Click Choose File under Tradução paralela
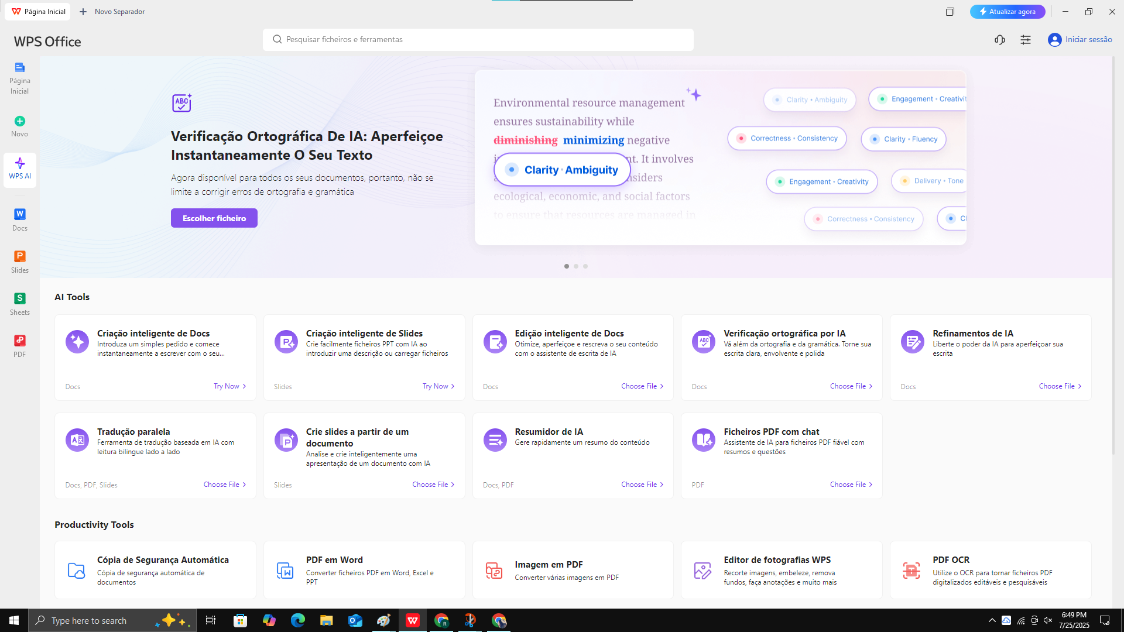This screenshot has height=632, width=1124. pyautogui.click(x=225, y=485)
